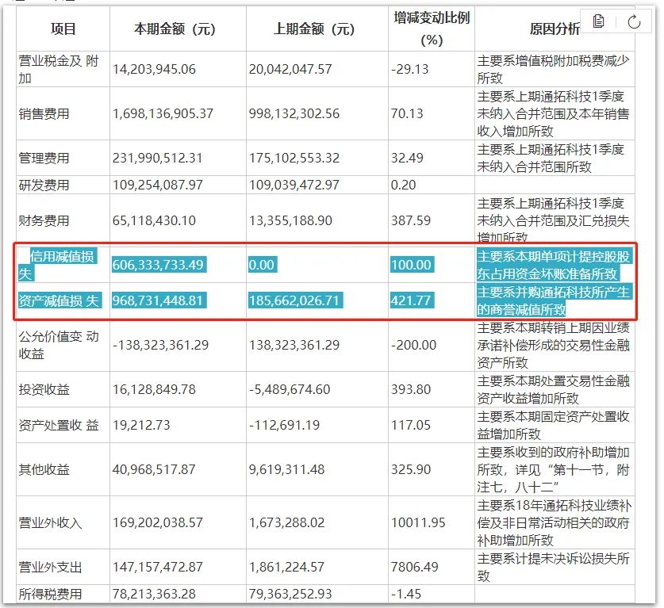Click the 项目 column header
The height and width of the screenshot is (608, 664).
point(63,29)
